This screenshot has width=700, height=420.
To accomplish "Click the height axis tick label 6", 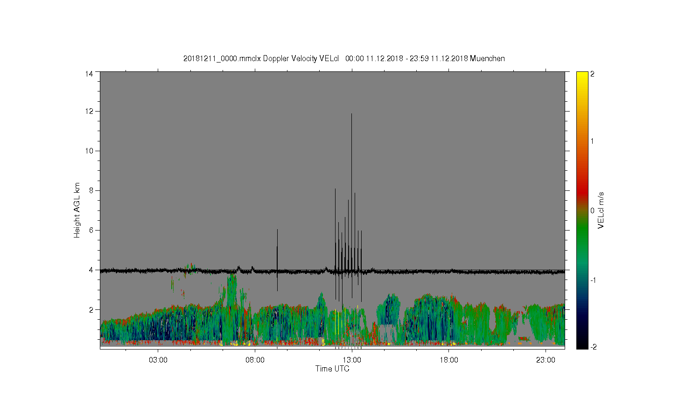I will [91, 231].
